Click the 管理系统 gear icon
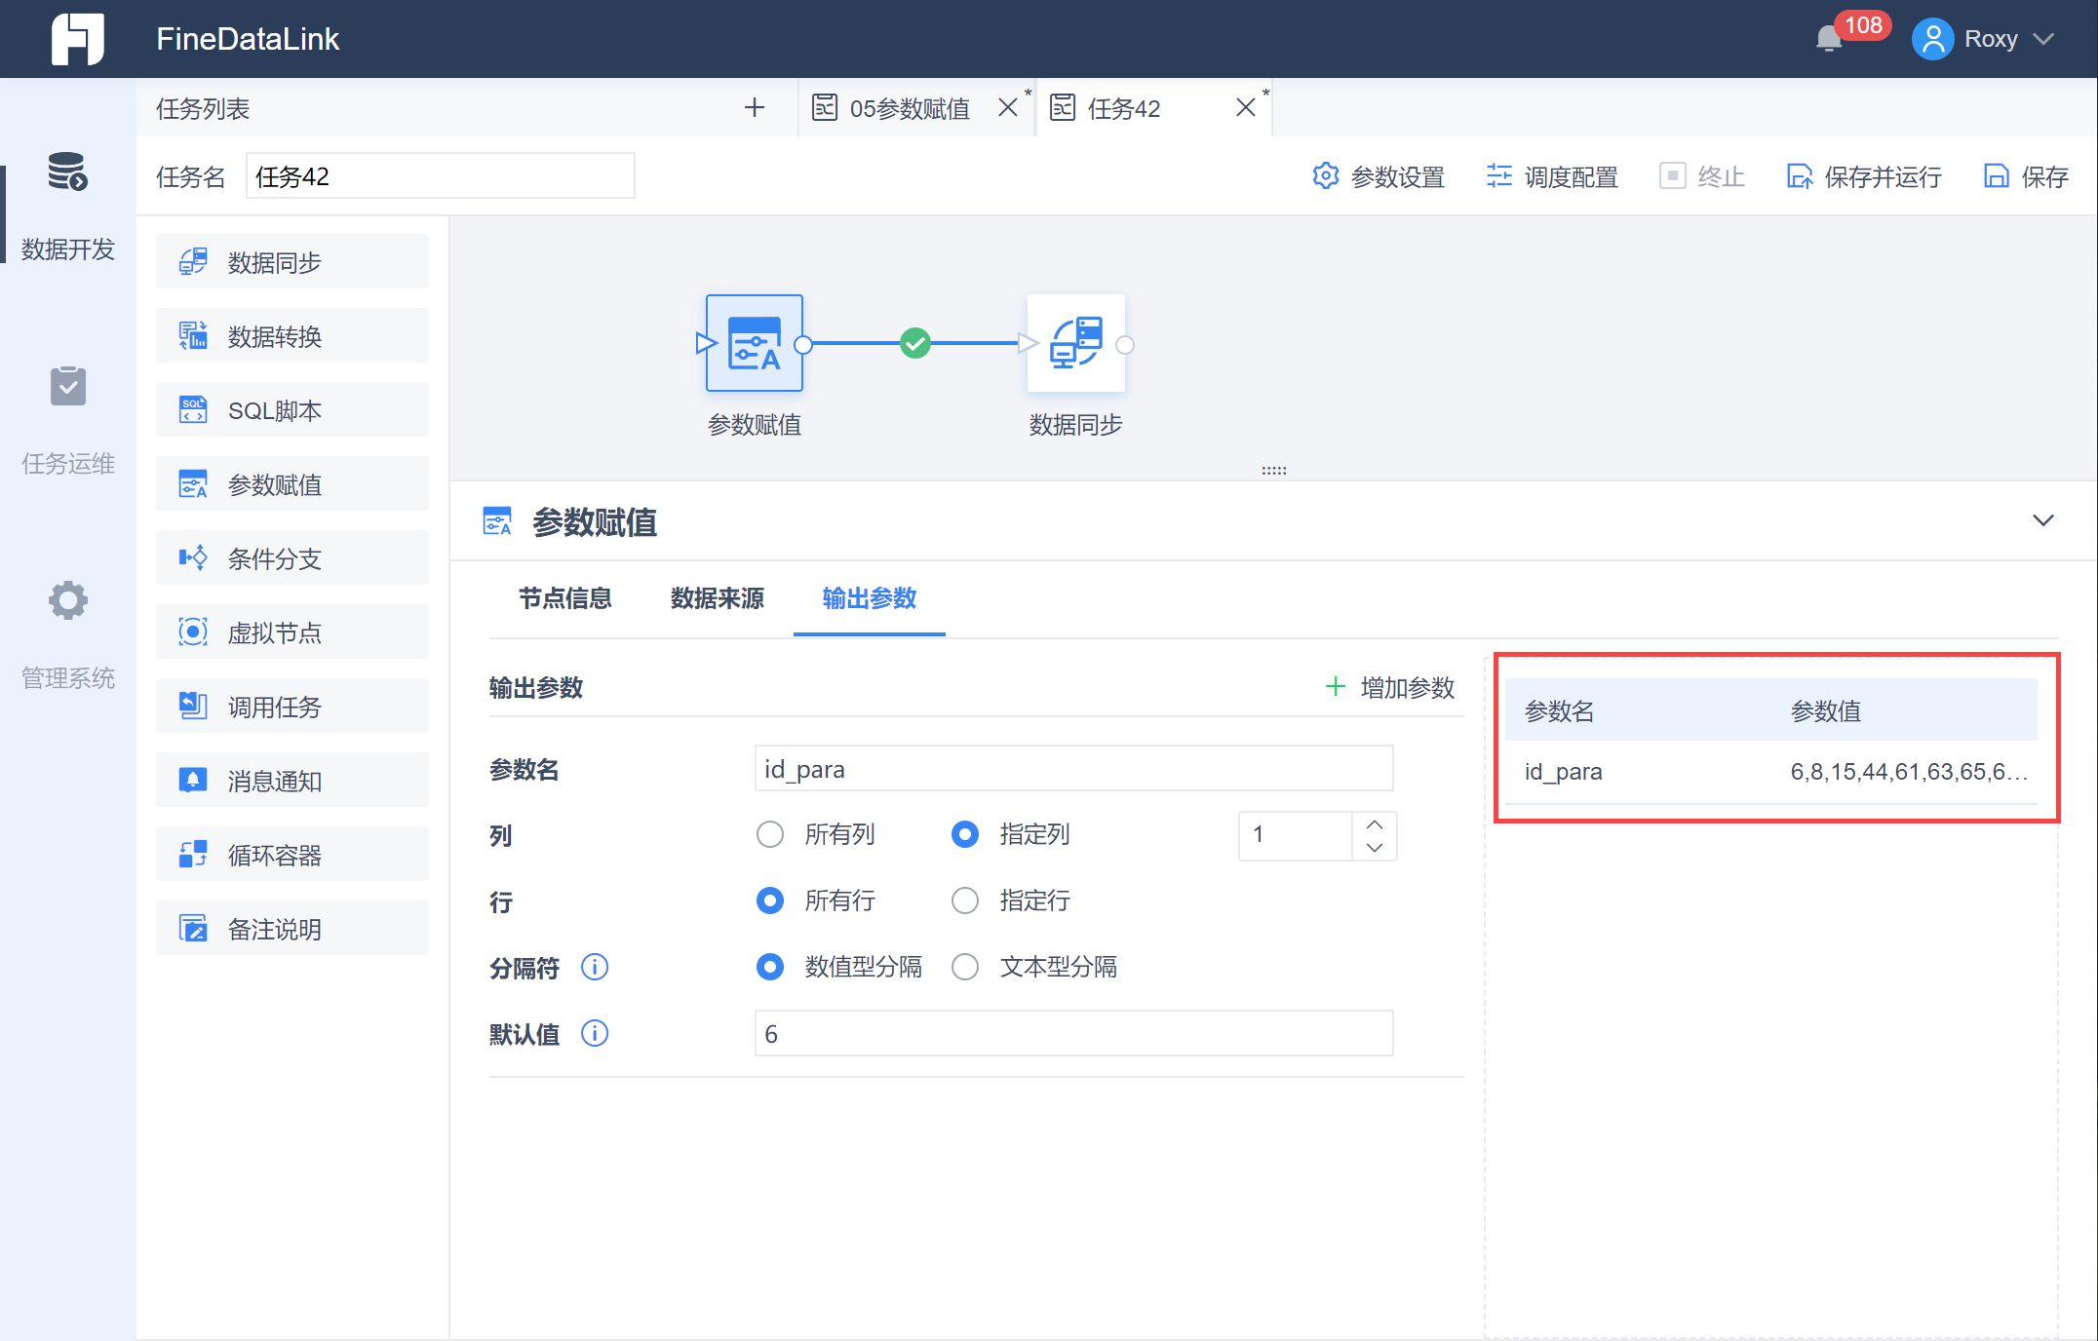 pyautogui.click(x=67, y=600)
